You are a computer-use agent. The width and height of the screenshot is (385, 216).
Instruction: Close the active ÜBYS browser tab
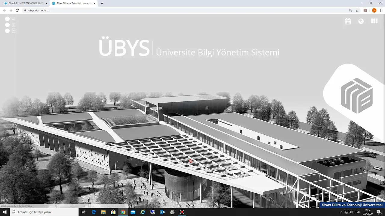click(94, 3)
